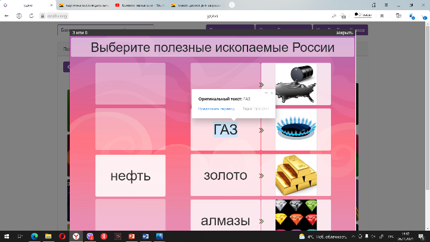Click the oil barrel picture
Viewport: 430px width, 242px height.
[296, 84]
